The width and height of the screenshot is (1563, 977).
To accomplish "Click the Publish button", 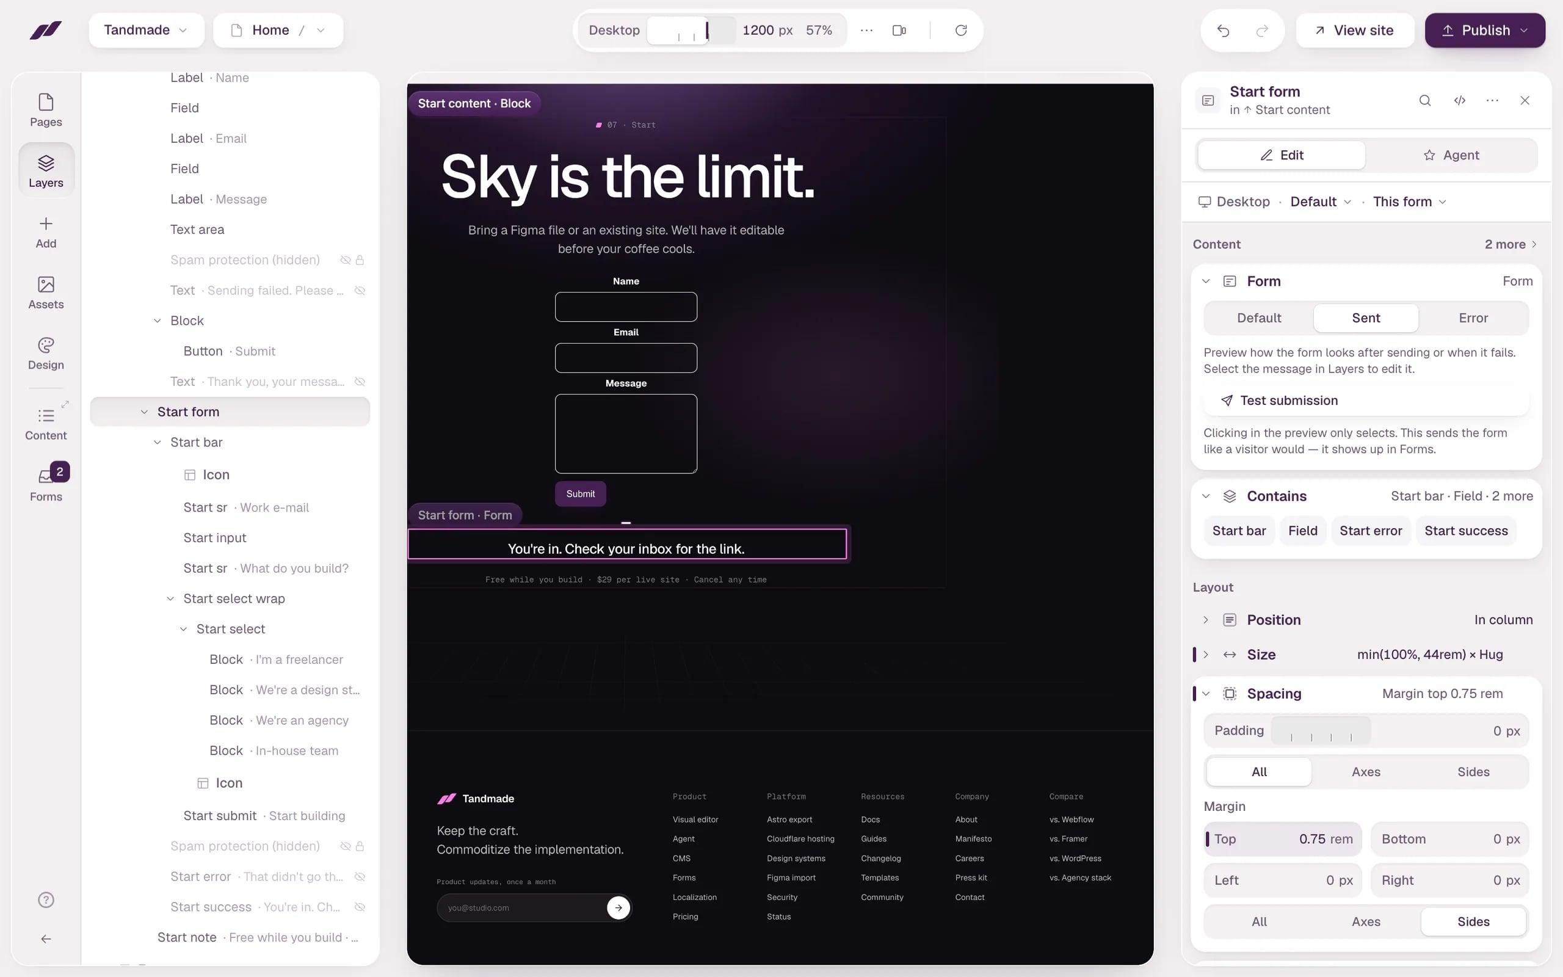I will click(1485, 31).
